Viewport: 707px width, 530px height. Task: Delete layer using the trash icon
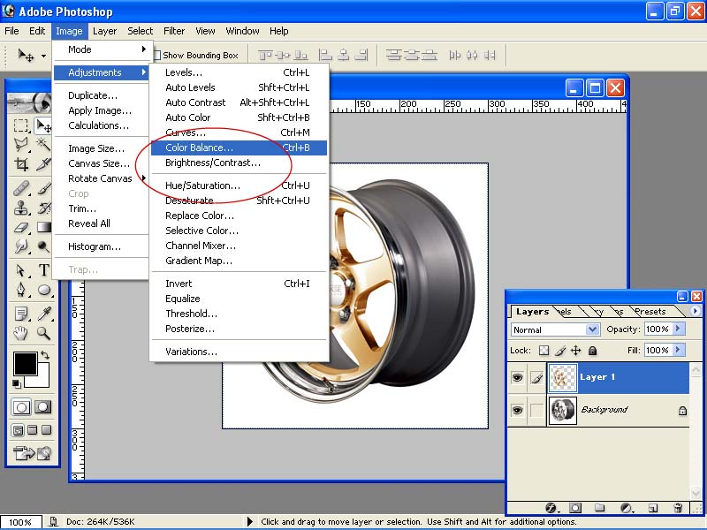pyautogui.click(x=678, y=508)
